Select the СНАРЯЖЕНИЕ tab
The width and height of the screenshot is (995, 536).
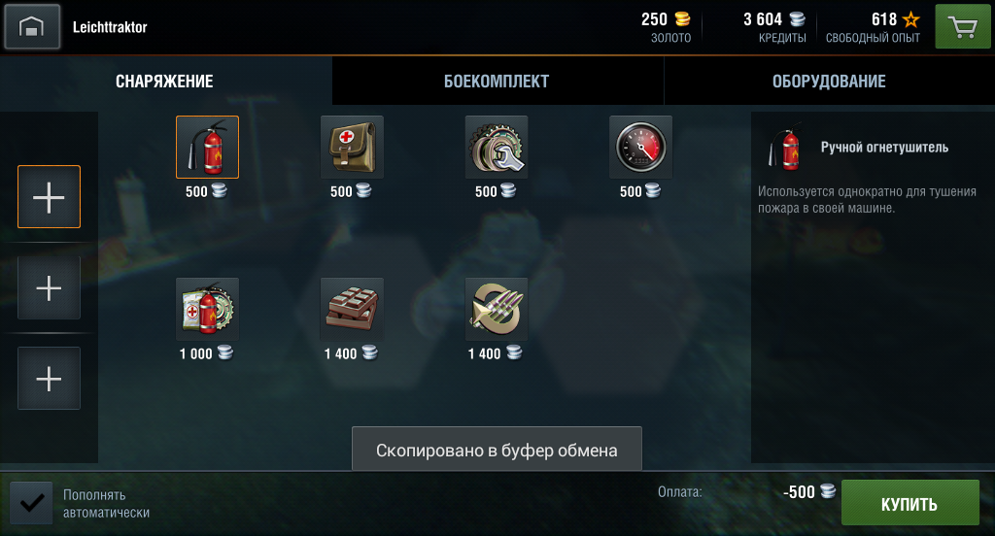165,82
